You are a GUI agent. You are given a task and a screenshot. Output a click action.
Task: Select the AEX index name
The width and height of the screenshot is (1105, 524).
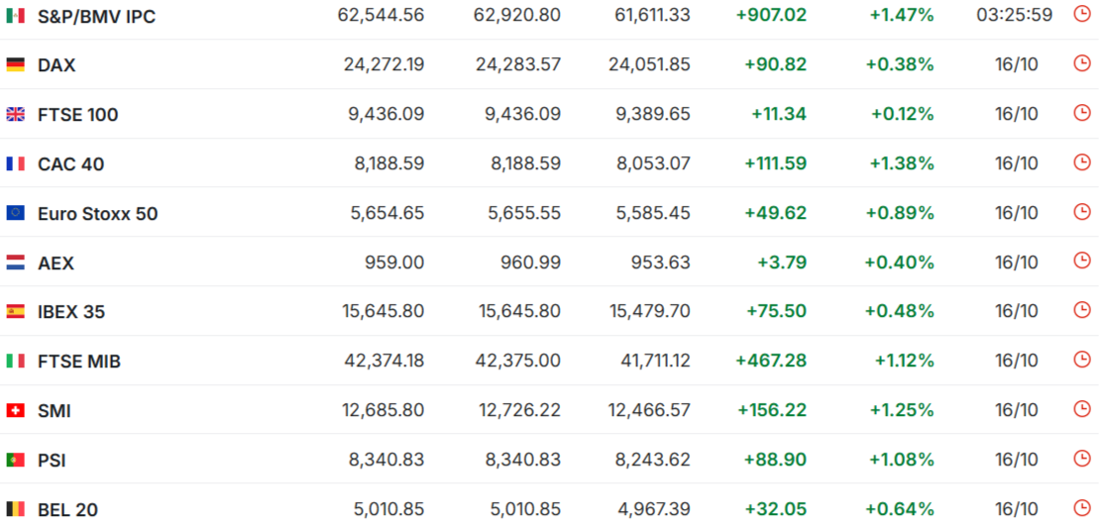point(55,263)
